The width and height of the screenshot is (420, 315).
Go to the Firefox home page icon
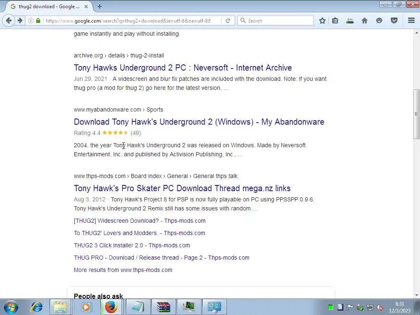click(x=365, y=21)
